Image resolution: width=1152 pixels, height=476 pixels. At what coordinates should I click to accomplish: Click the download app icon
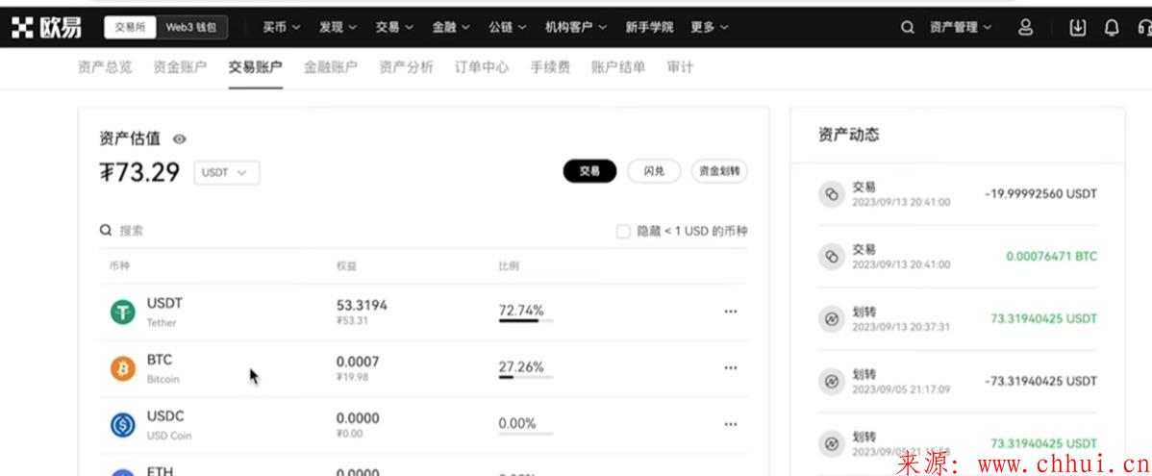point(1077,27)
